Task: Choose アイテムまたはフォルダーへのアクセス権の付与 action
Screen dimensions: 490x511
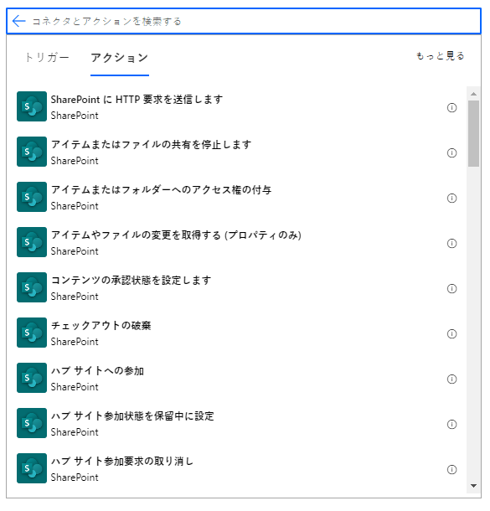Action: [238, 197]
